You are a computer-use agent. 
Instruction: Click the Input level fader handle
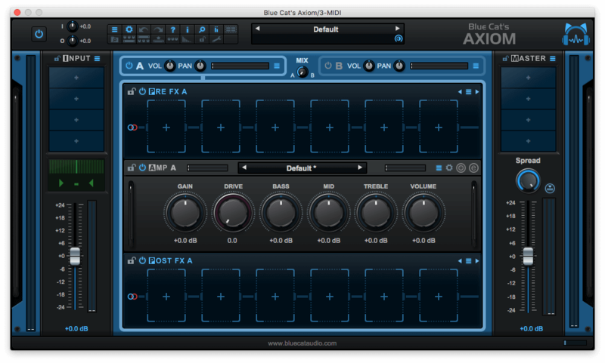[x=74, y=256]
